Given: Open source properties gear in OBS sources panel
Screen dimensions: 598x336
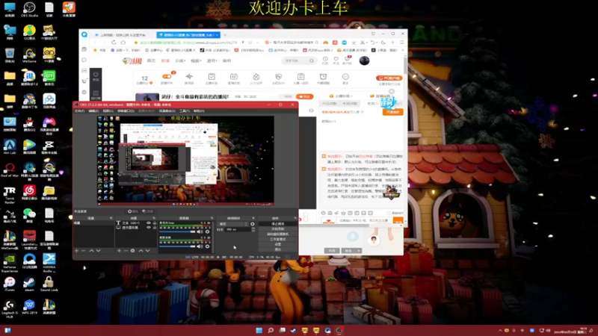Looking at the screenshot, I should tap(133, 251).
